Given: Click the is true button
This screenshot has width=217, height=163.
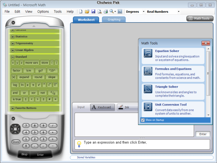Looking at the screenshot, I should (17, 99).
